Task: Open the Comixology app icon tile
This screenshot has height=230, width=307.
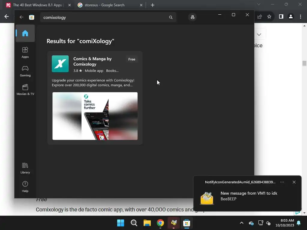Action: [60, 64]
